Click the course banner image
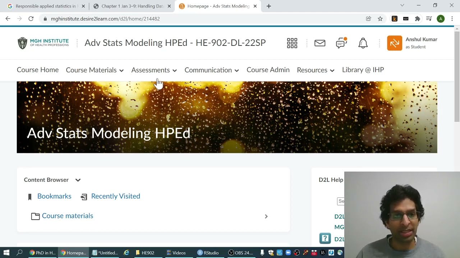 coord(227,117)
